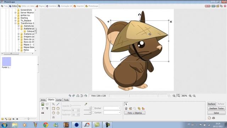
Task: Click the plus handle beside the hat selection
Action: 108,22
